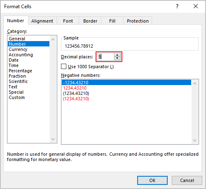The image size is (206, 189).
Task: Close the Format Cells dialog
Action: pyautogui.click(x=196, y=6)
